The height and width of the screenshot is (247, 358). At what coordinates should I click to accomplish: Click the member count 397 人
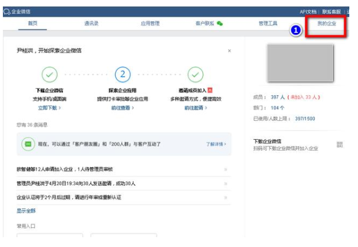click(x=278, y=98)
